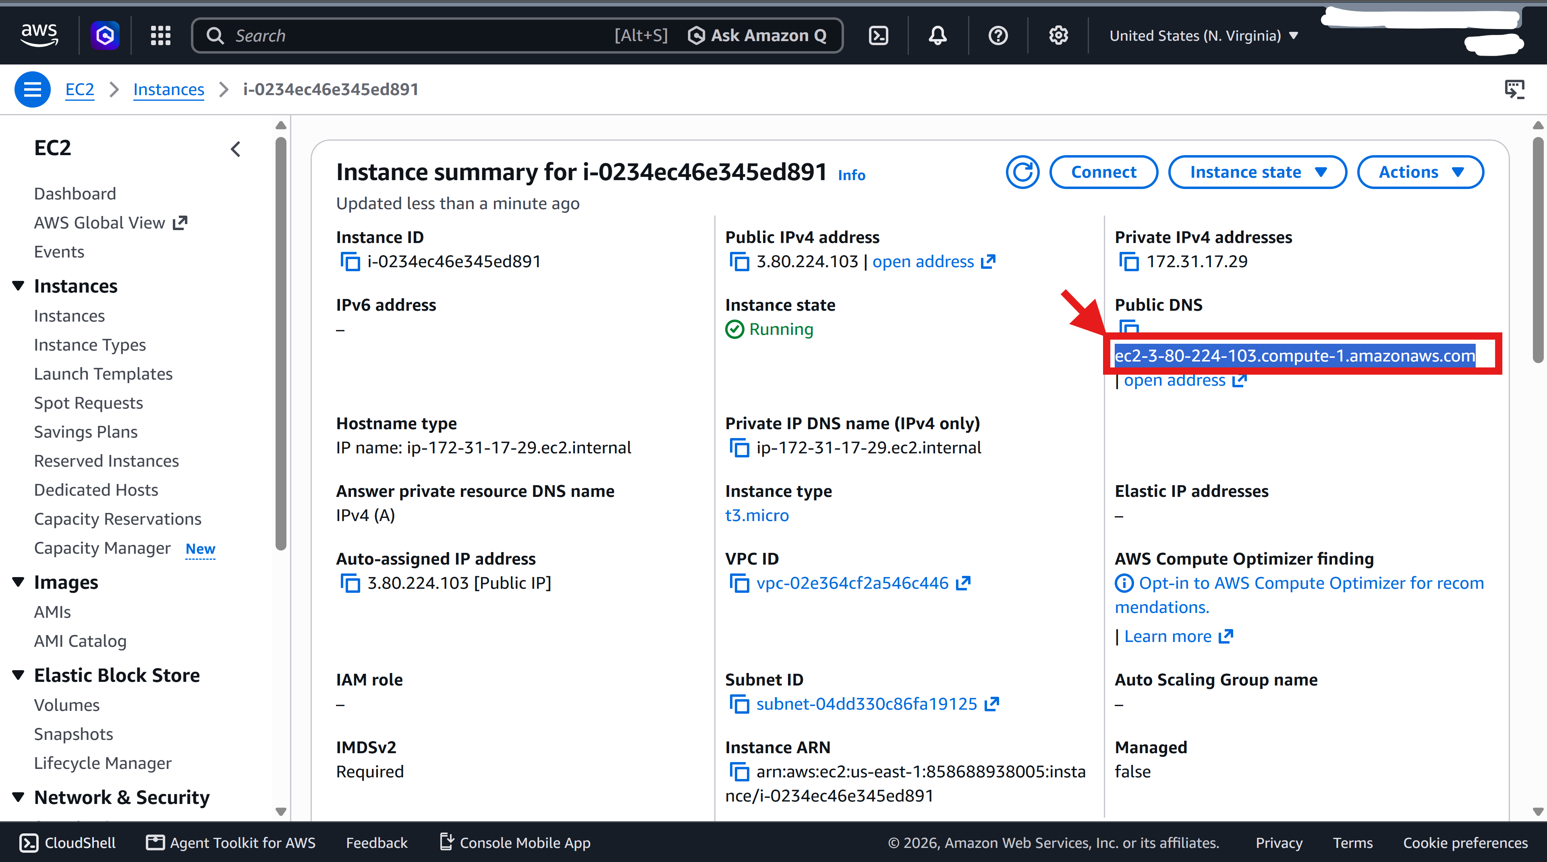Open CloudShell in the footer
Image resolution: width=1547 pixels, height=862 pixels.
pyautogui.click(x=68, y=843)
